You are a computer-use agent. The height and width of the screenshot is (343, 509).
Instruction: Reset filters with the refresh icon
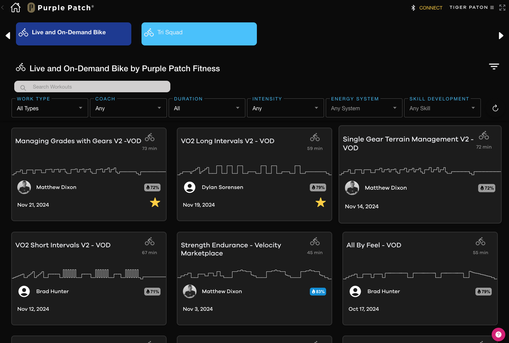tap(495, 108)
